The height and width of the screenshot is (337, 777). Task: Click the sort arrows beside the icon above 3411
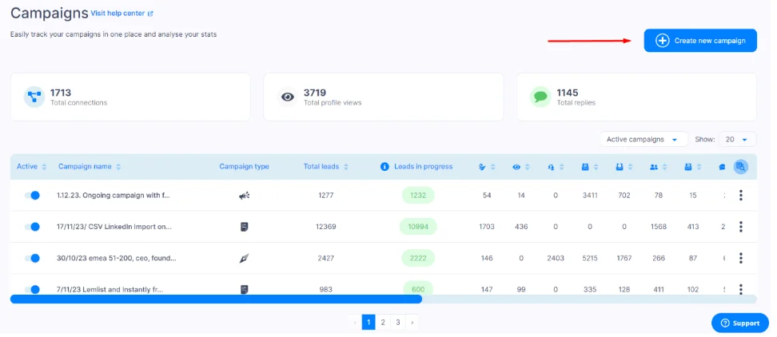(x=596, y=167)
